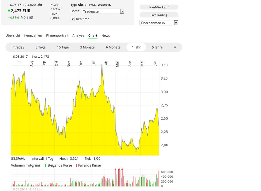Open LiveTrading

click(x=159, y=15)
